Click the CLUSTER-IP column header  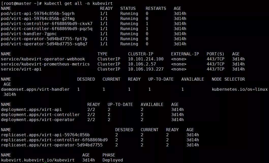140,54
